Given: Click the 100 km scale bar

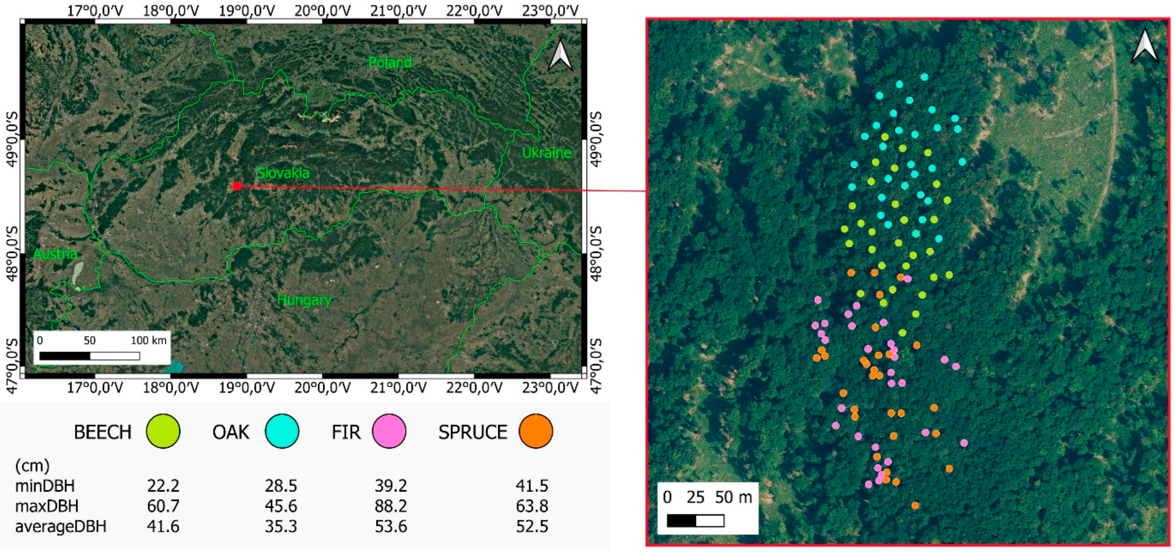Looking at the screenshot, I should tap(89, 356).
